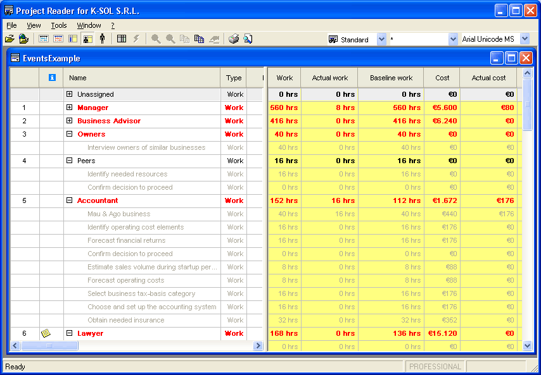Click the Actual work column header
This screenshot has width=541, height=375.
click(x=329, y=78)
